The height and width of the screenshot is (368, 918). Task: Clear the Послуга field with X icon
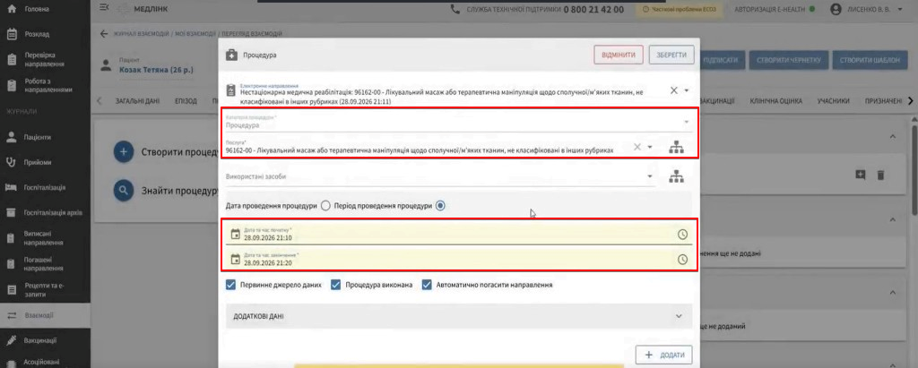[637, 147]
